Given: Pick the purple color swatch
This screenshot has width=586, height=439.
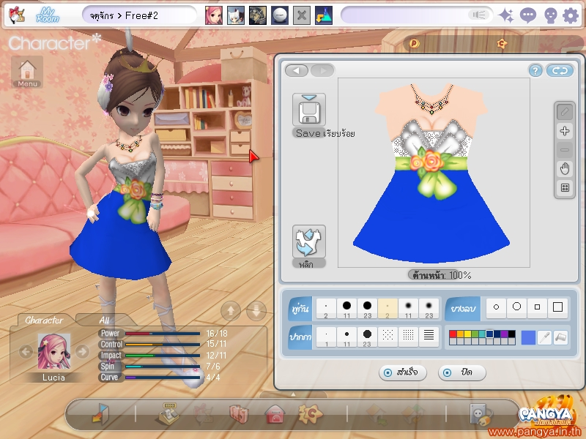Looking at the screenshot, I should pos(504,334).
